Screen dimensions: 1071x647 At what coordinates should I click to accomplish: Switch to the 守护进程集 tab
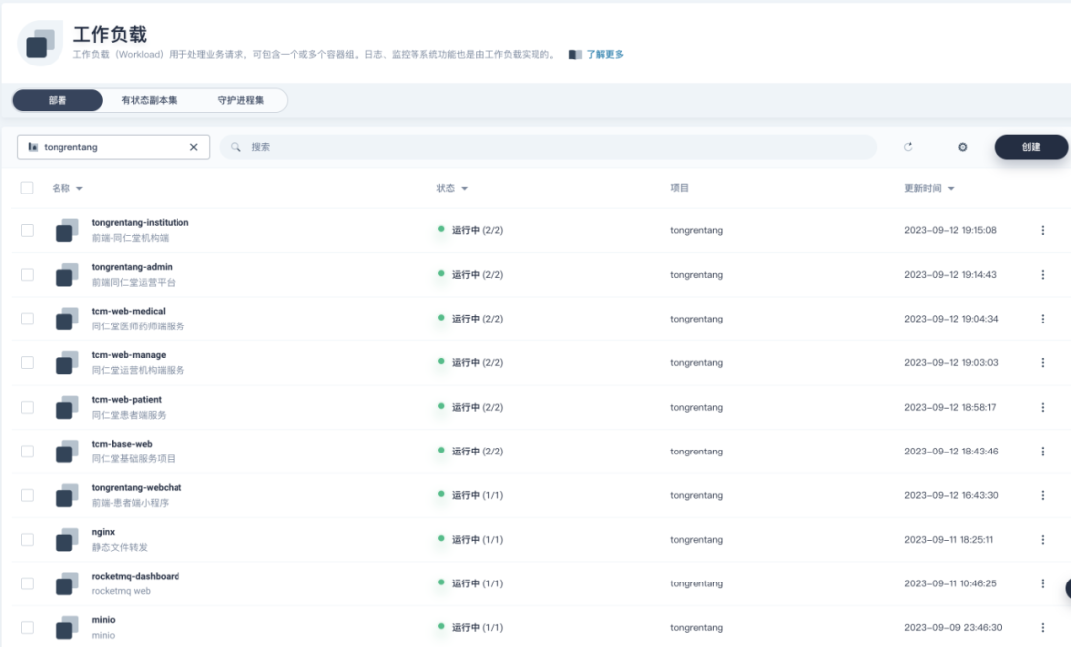click(x=240, y=100)
